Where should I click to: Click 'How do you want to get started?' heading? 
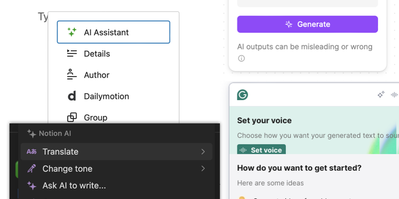(299, 168)
